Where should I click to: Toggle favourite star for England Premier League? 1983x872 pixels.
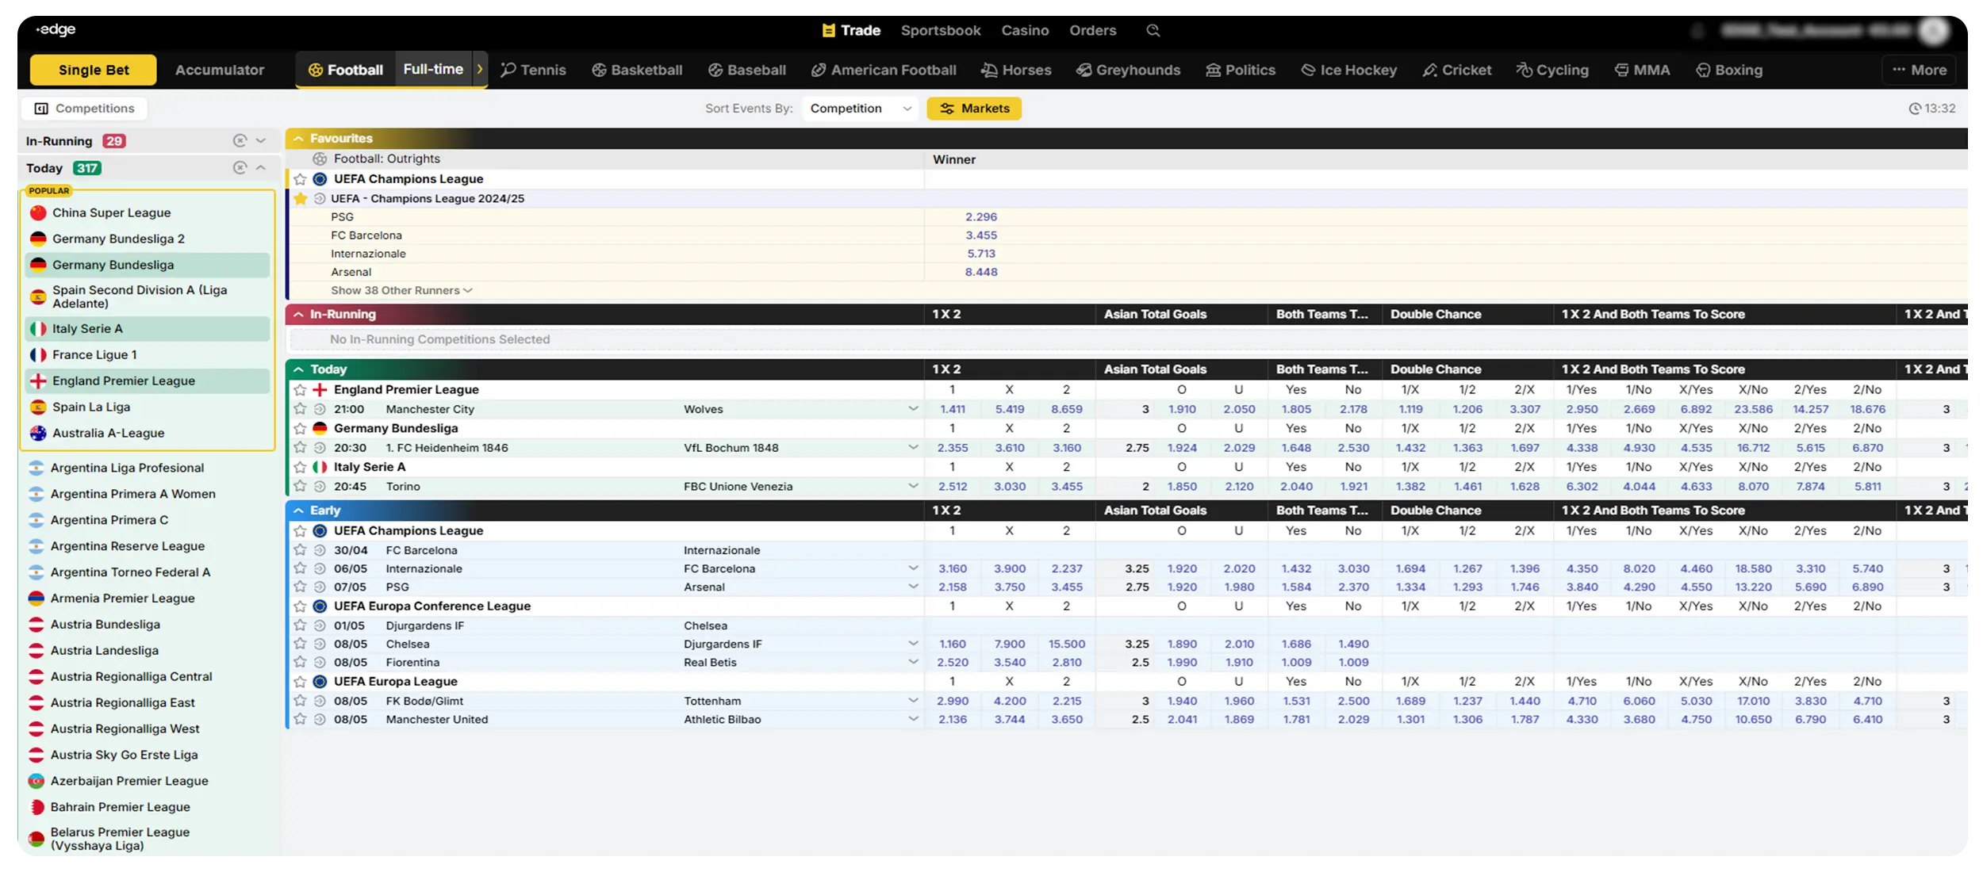tap(300, 389)
